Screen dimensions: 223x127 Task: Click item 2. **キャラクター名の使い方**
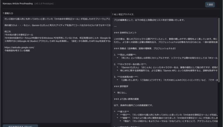pos(130,64)
